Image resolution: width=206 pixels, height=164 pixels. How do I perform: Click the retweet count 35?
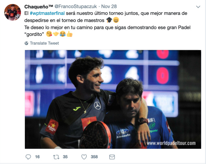65,157
